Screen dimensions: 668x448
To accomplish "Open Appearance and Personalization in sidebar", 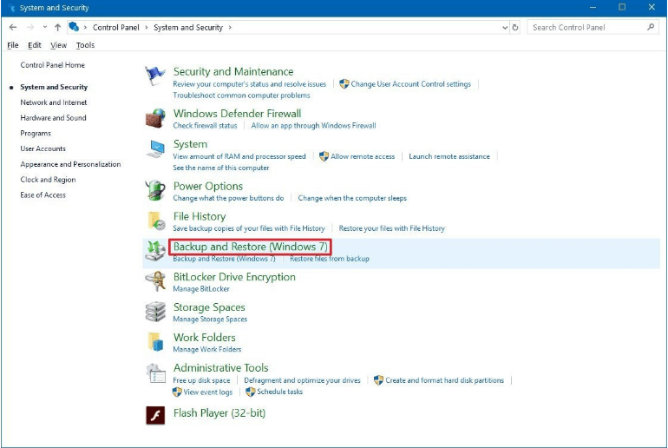I will click(70, 164).
